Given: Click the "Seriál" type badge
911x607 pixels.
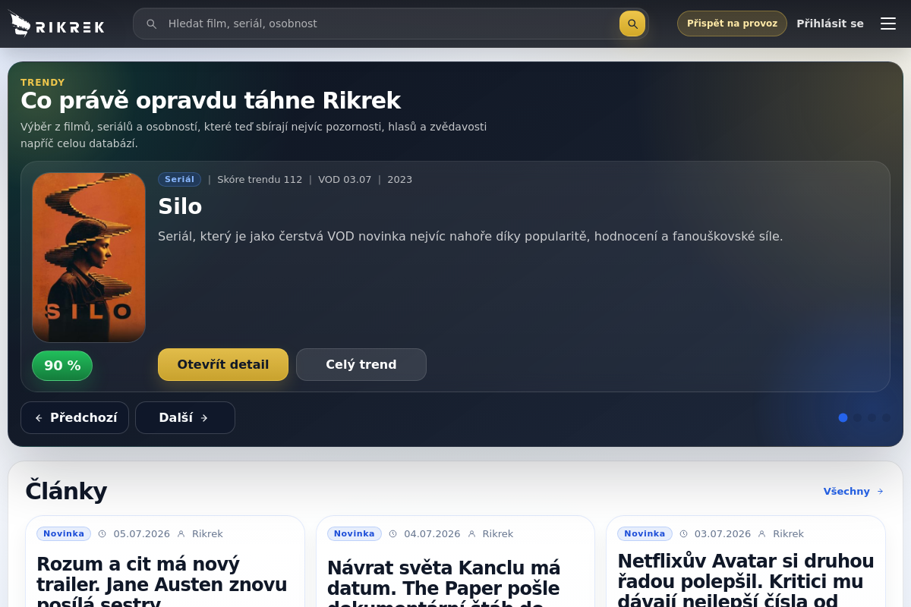Looking at the screenshot, I should (x=179, y=179).
